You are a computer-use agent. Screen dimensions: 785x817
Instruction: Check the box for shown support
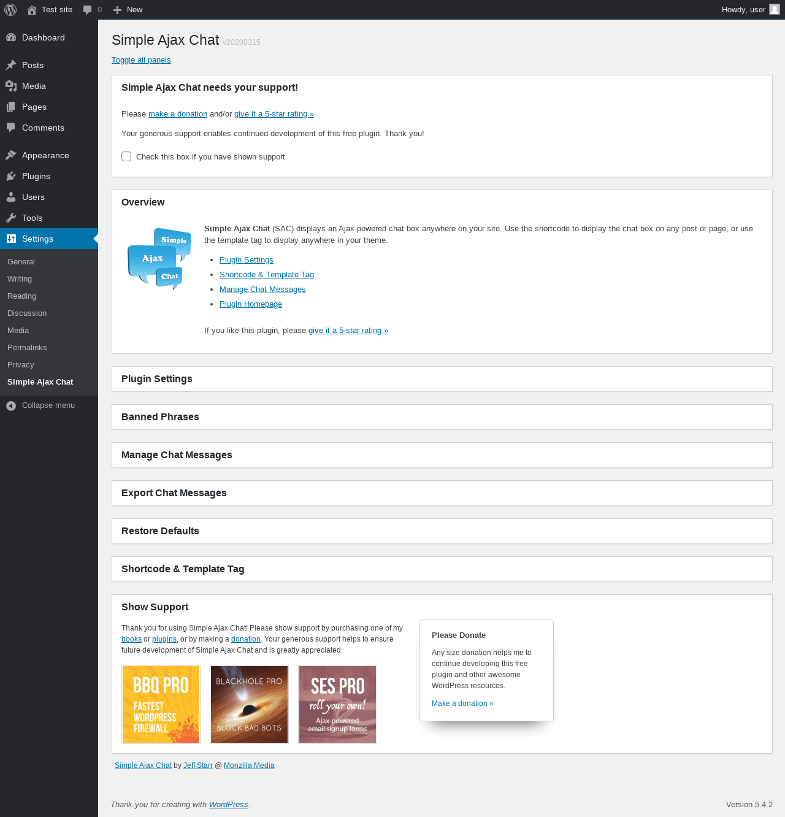pyautogui.click(x=126, y=156)
